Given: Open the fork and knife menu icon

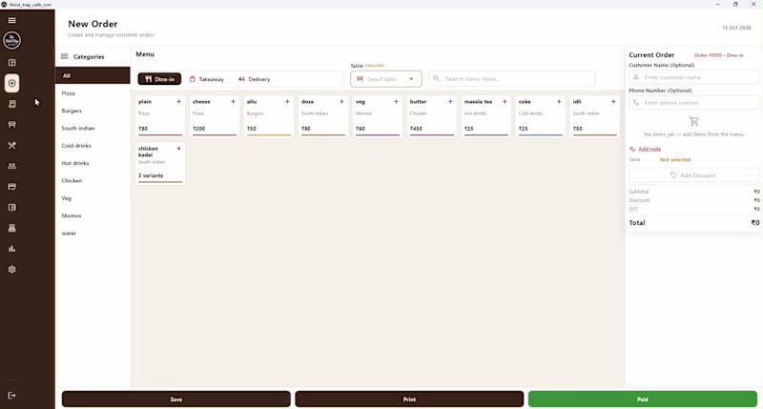Looking at the screenshot, I should pos(11,146).
